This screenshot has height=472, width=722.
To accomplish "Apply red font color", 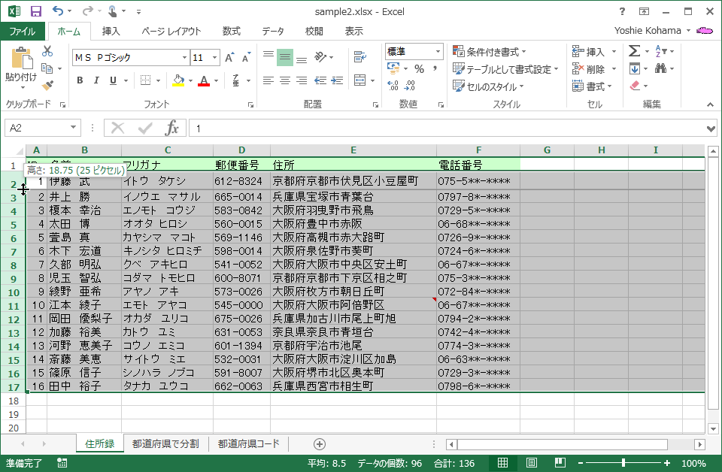I will click(204, 80).
